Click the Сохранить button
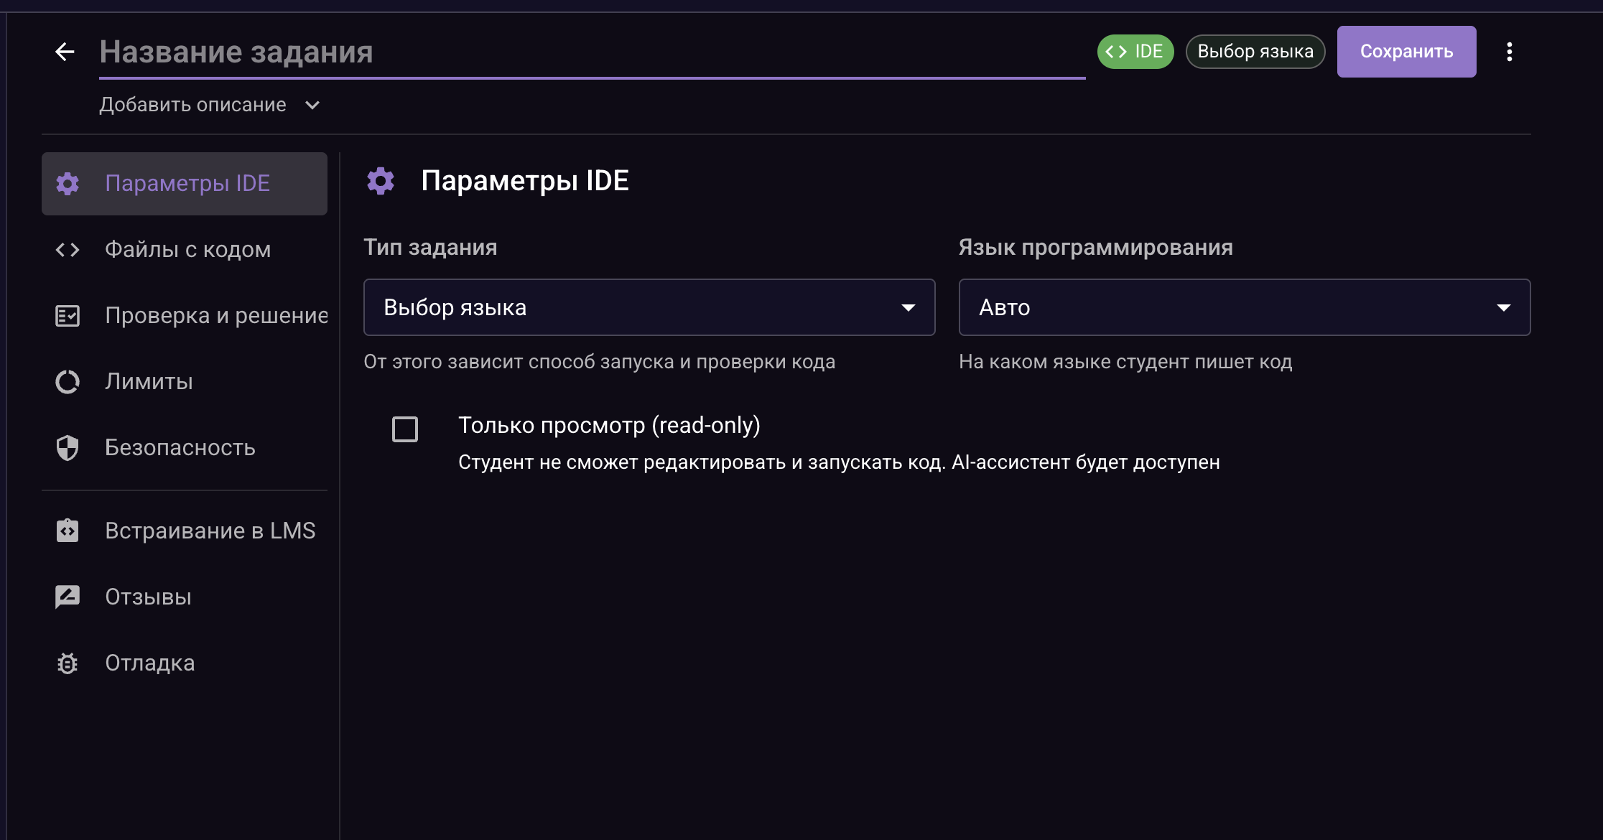 pos(1406,52)
